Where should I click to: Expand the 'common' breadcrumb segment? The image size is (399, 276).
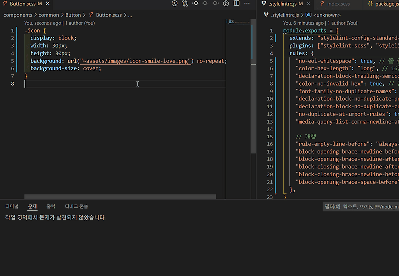pyautogui.click(x=48, y=15)
